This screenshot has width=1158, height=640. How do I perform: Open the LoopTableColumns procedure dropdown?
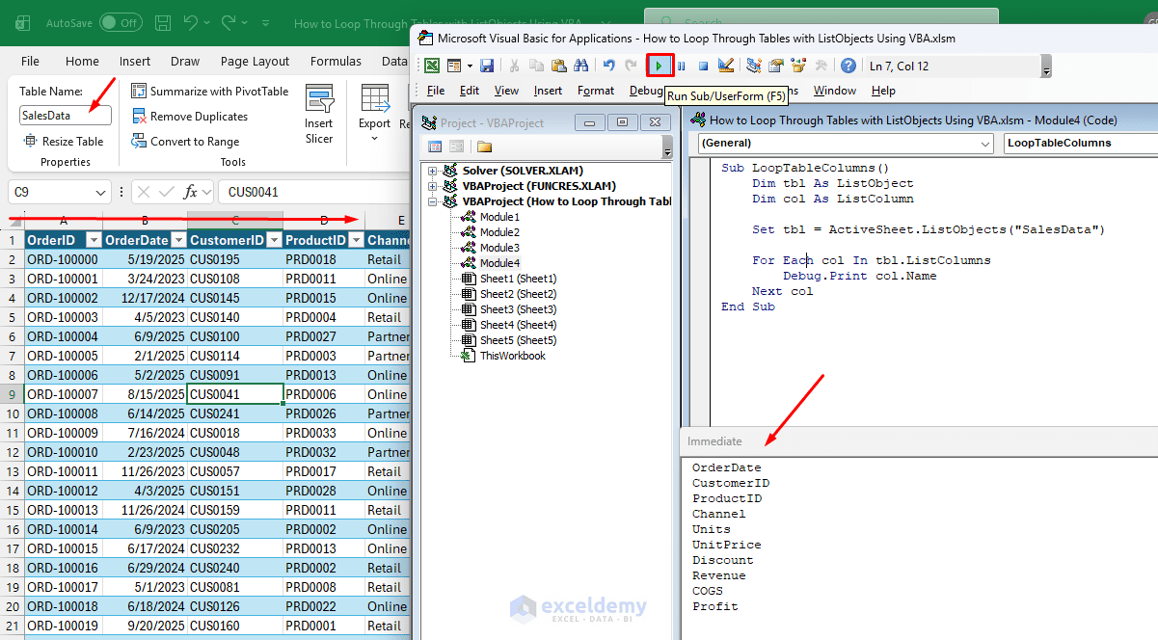[x=1081, y=144]
